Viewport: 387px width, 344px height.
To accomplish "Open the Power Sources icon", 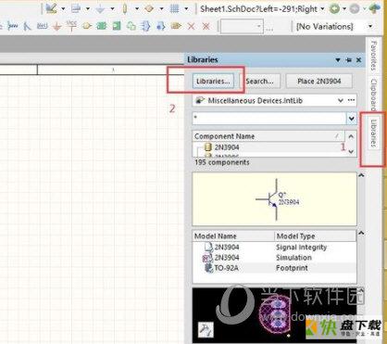I will [100, 8].
